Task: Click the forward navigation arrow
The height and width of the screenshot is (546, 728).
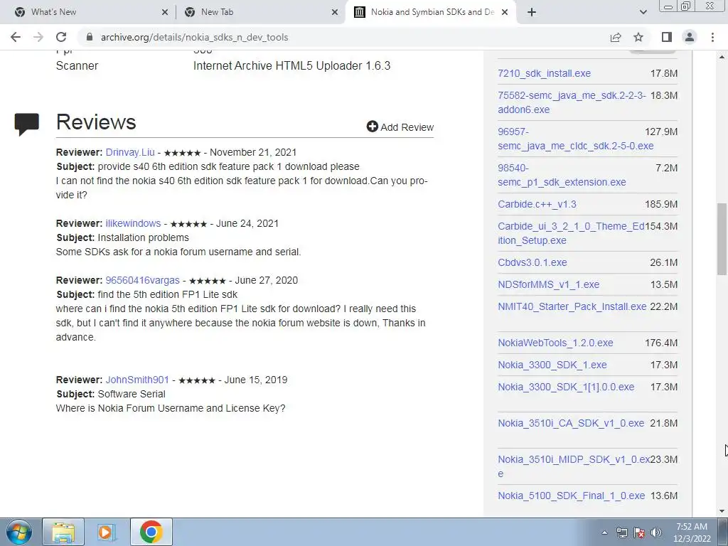Action: point(38,37)
